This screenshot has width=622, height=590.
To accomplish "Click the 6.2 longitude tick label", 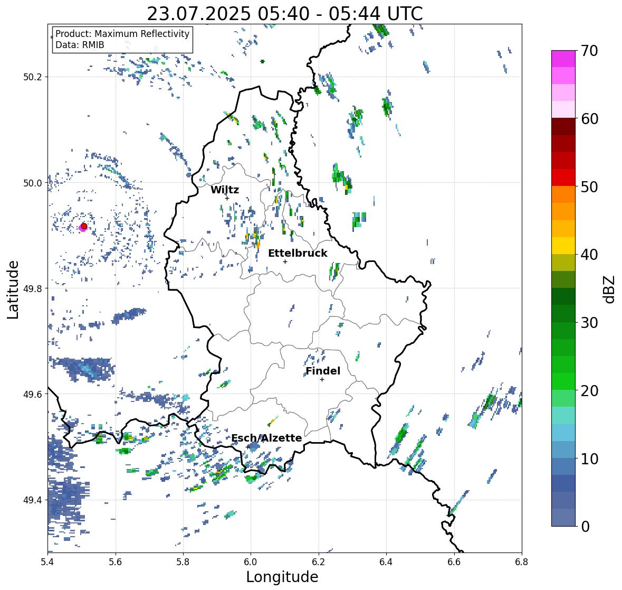I will 319,562.
